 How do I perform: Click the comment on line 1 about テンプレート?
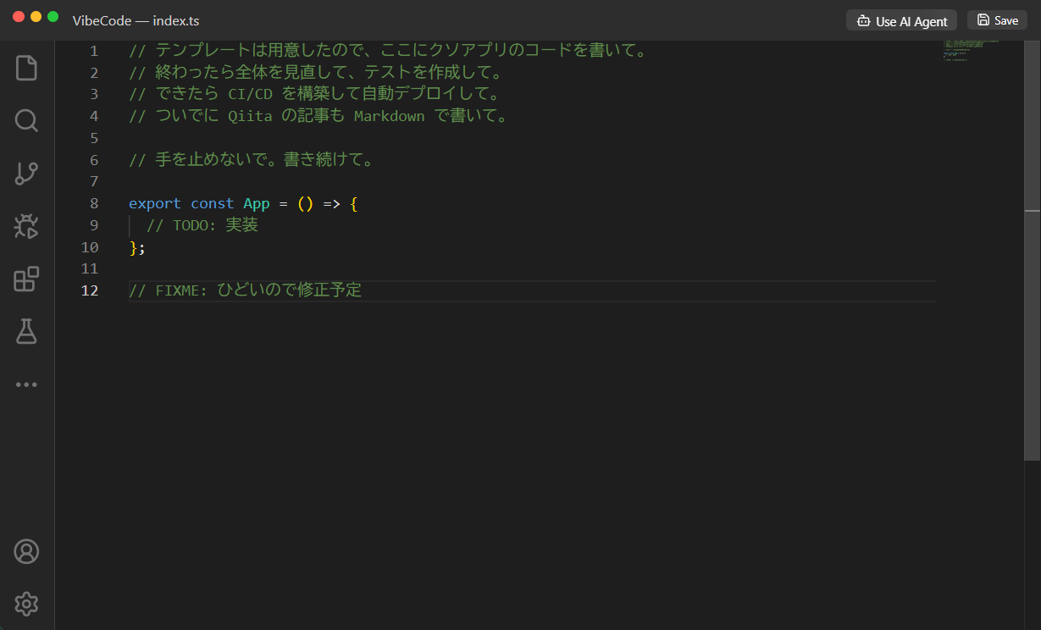[x=389, y=51]
